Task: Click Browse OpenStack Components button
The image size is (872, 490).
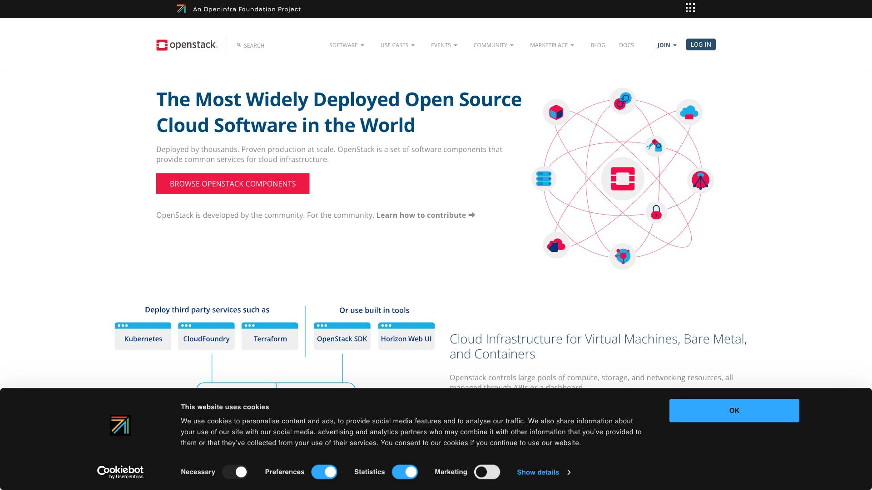Action: click(233, 184)
